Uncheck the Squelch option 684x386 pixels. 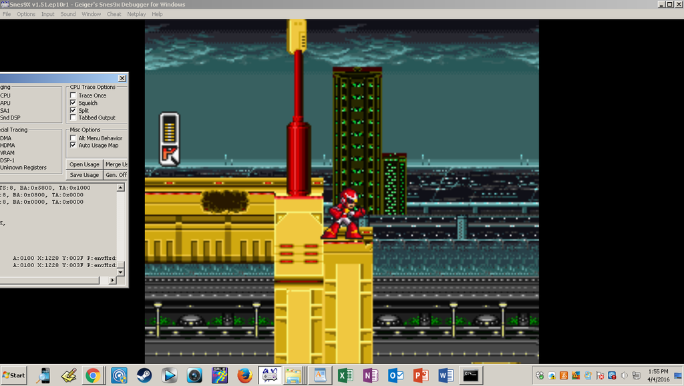coord(73,103)
